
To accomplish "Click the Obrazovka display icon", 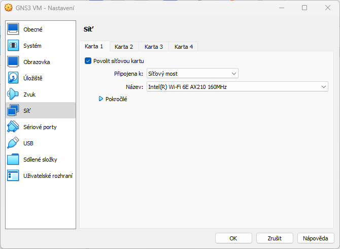I will coord(13,61).
